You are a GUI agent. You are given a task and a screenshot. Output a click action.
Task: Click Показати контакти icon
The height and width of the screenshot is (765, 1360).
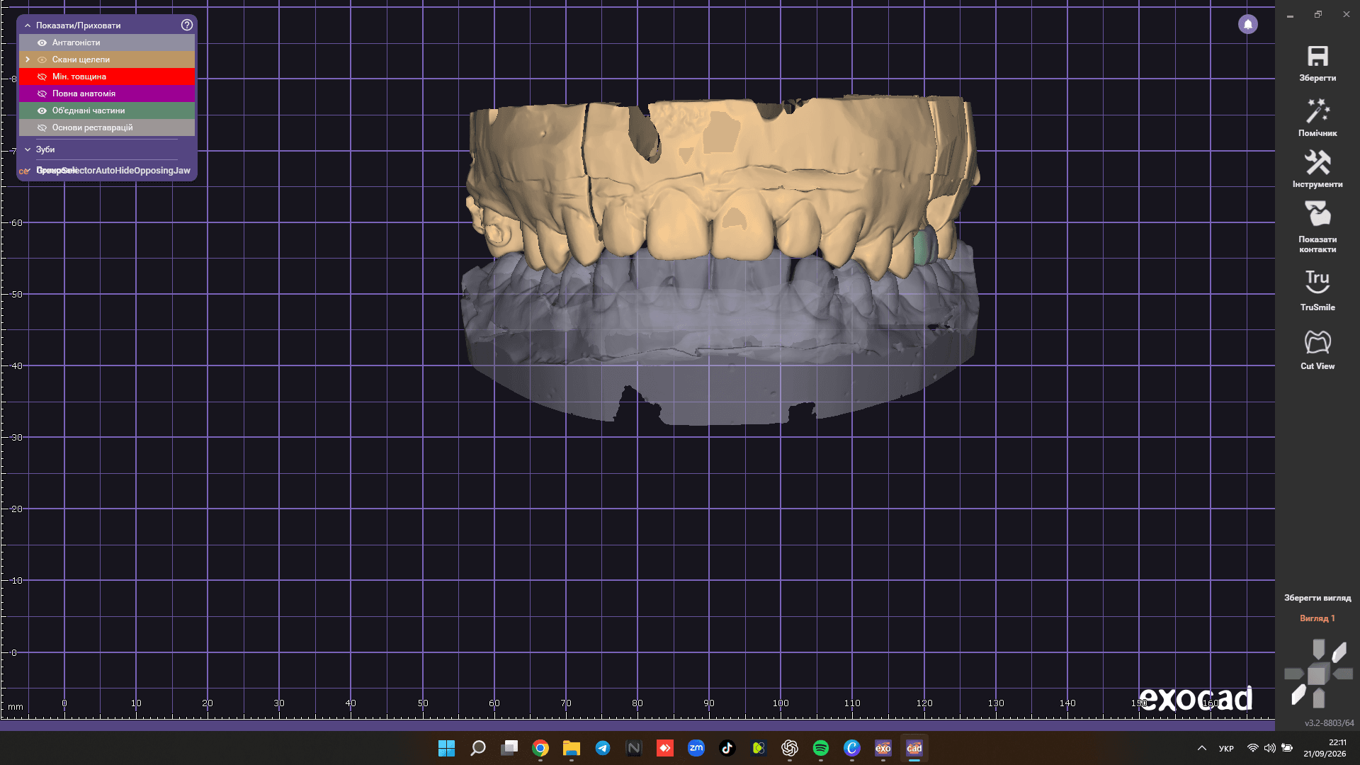click(1317, 213)
